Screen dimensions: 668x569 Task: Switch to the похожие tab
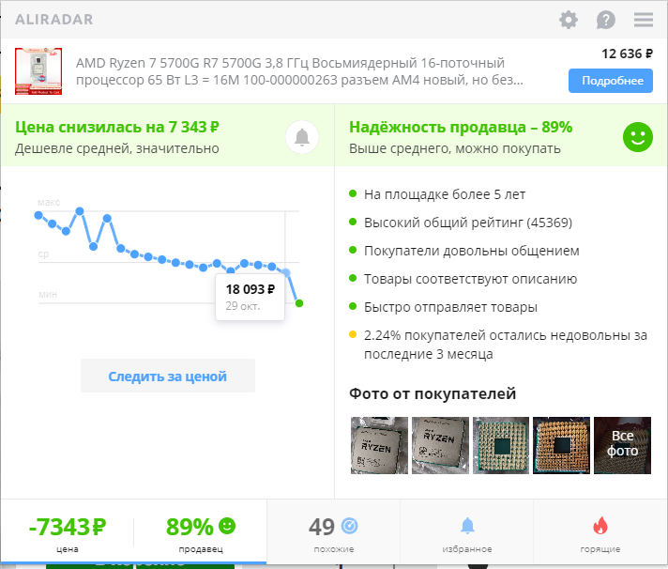(x=334, y=531)
